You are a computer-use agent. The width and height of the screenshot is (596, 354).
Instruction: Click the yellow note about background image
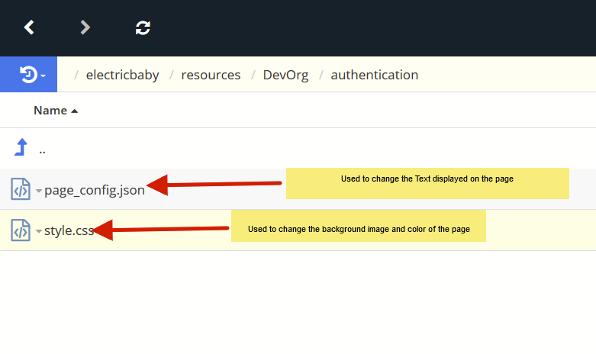pyautogui.click(x=359, y=229)
